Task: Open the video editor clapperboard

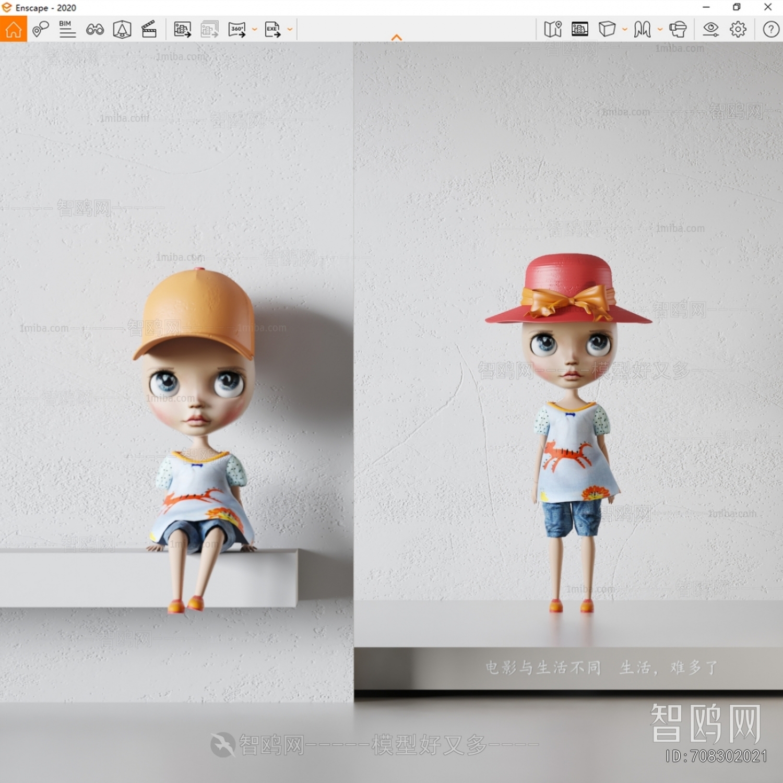Action: (x=149, y=29)
